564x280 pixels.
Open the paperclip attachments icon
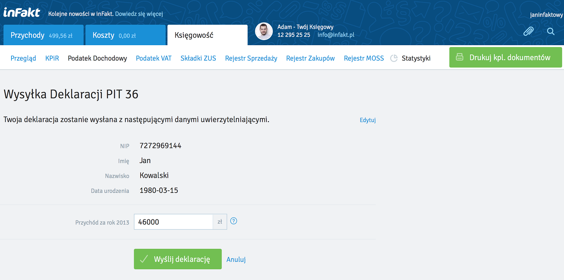point(528,32)
